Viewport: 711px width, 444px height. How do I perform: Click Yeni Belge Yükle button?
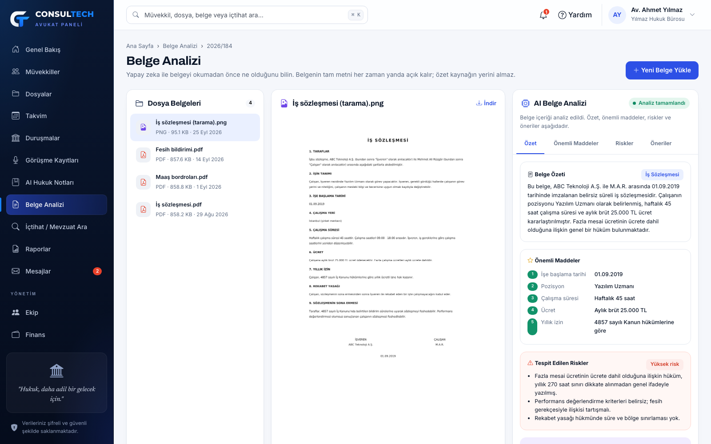click(662, 70)
